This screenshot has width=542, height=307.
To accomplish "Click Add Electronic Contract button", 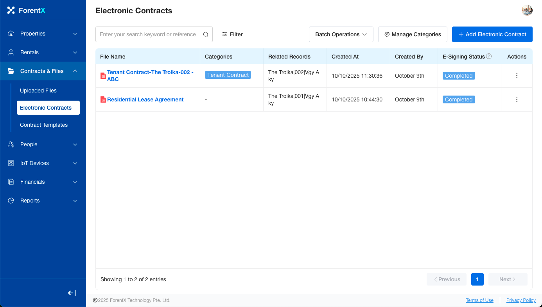I will [x=492, y=34].
